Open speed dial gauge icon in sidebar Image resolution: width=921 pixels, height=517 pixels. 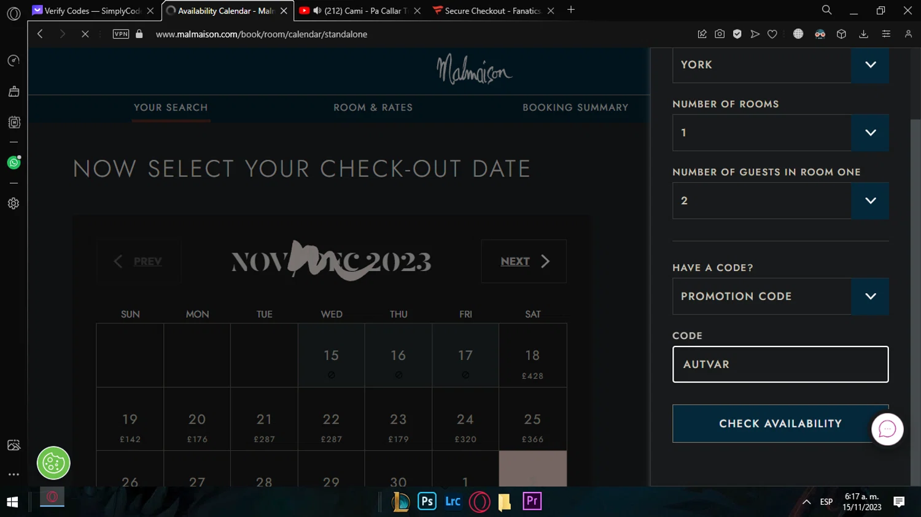pyautogui.click(x=14, y=60)
